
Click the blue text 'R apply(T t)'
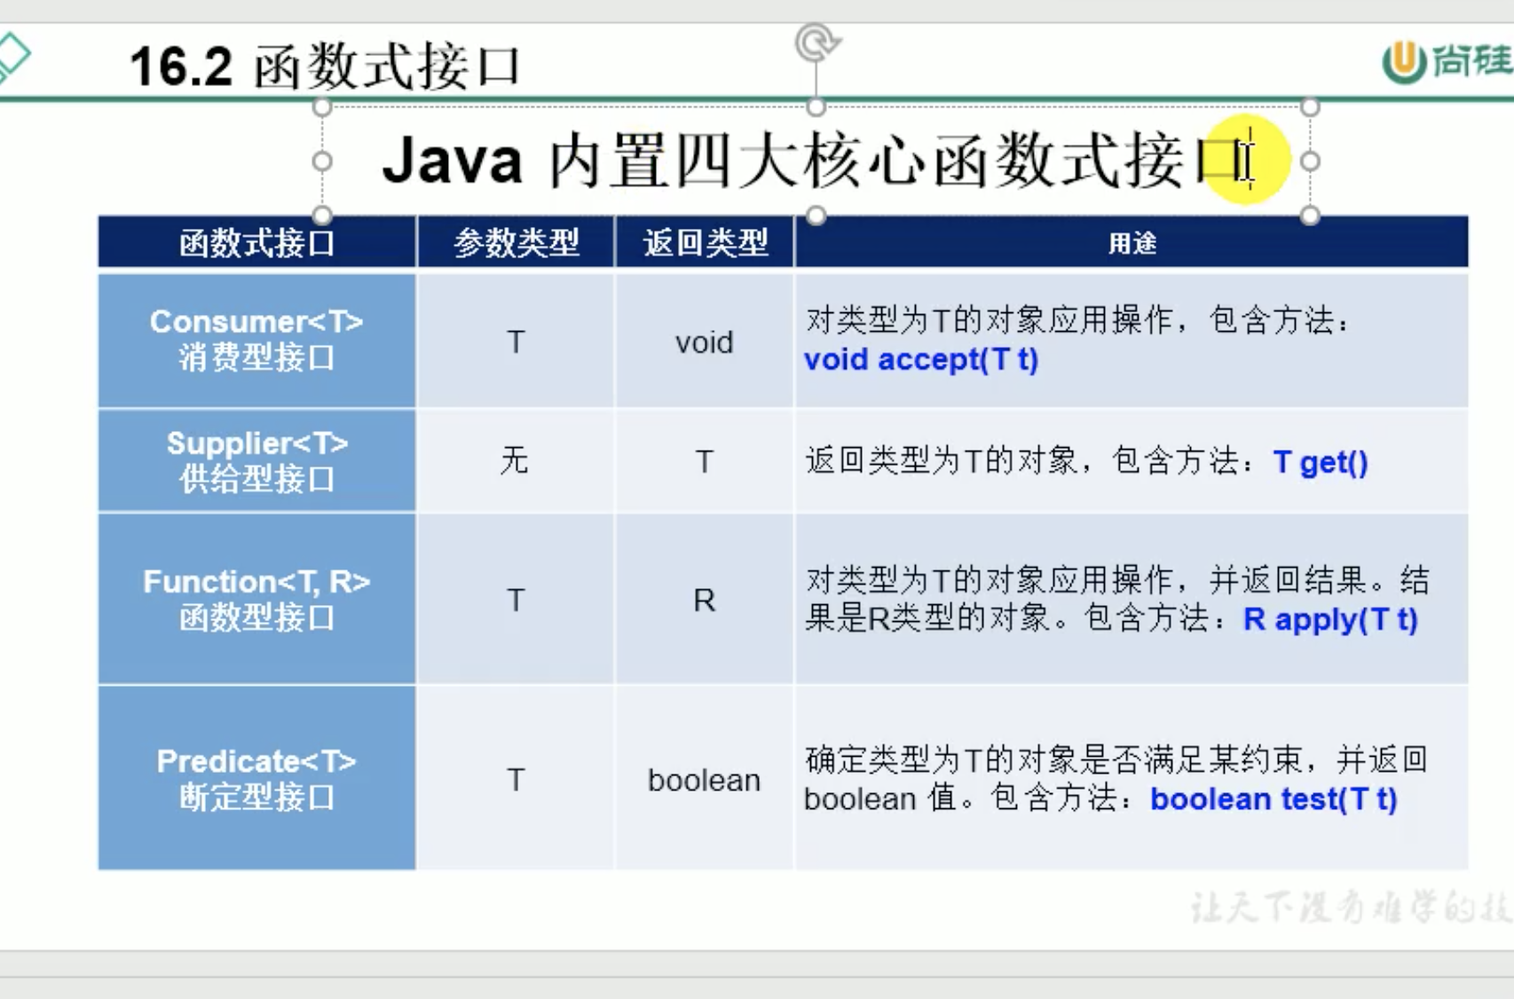1330,619
